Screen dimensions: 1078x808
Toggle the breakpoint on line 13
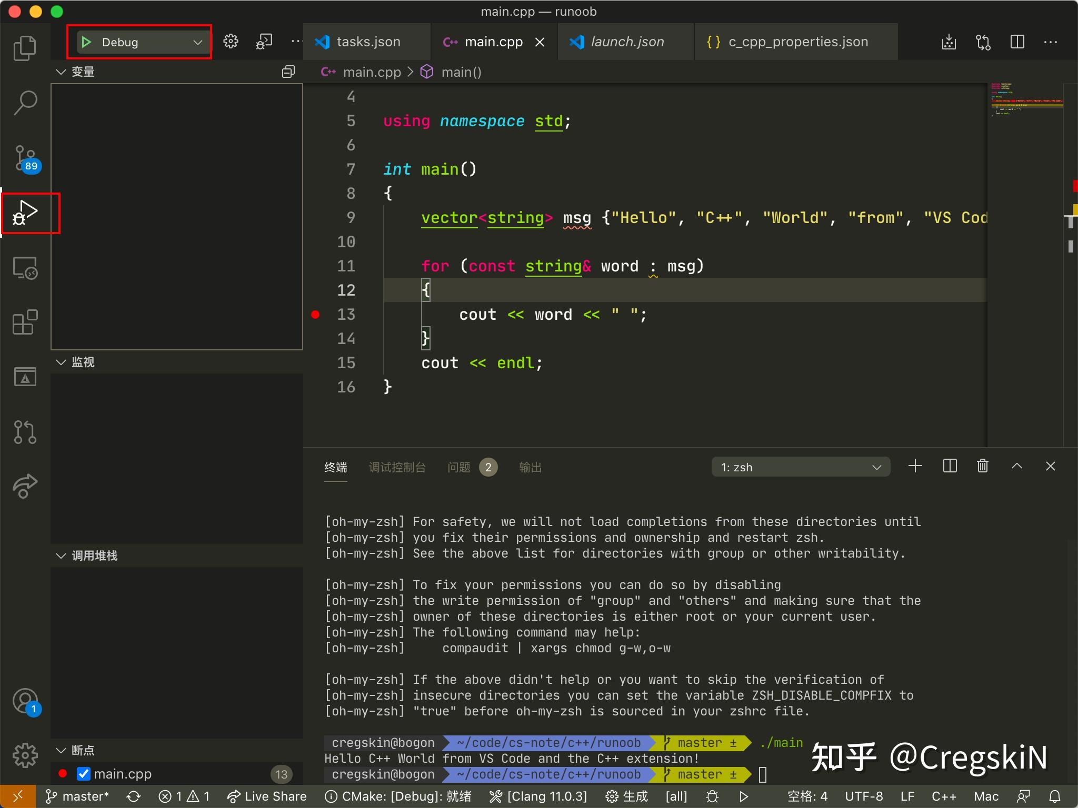[x=315, y=314]
